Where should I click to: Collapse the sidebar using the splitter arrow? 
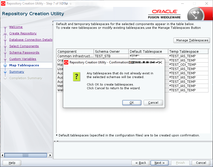pyautogui.click(x=53, y=22)
